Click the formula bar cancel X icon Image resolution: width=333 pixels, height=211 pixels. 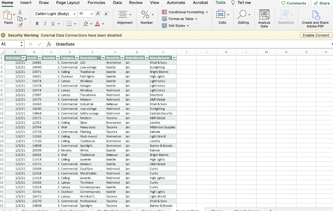[31, 44]
